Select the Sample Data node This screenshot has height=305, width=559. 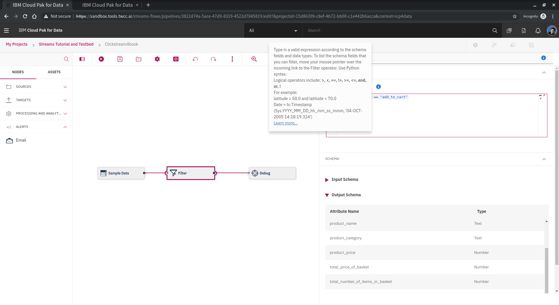click(x=121, y=173)
